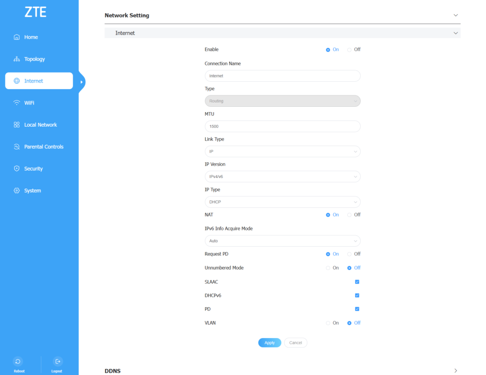The width and height of the screenshot is (486, 375).
Task: Turn VLAN On
Action: pos(328,323)
